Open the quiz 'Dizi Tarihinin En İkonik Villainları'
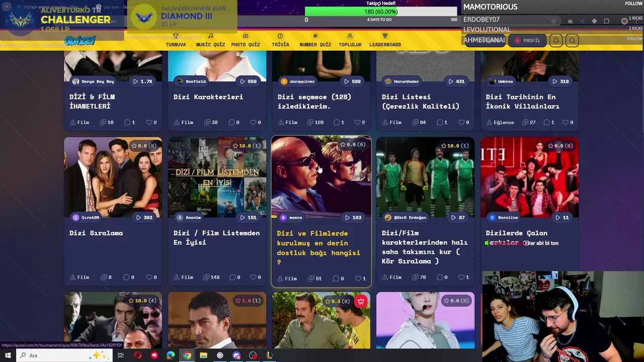Image resolution: width=644 pixels, height=362 pixels. [523, 101]
